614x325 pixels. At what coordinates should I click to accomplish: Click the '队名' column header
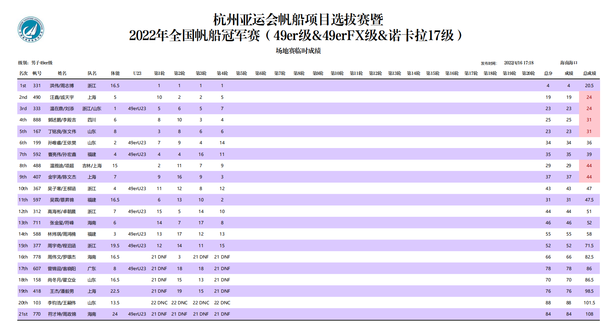click(x=92, y=73)
